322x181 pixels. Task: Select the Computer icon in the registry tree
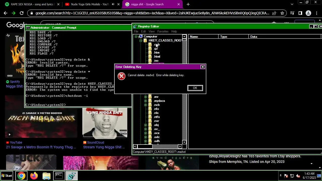141,36
